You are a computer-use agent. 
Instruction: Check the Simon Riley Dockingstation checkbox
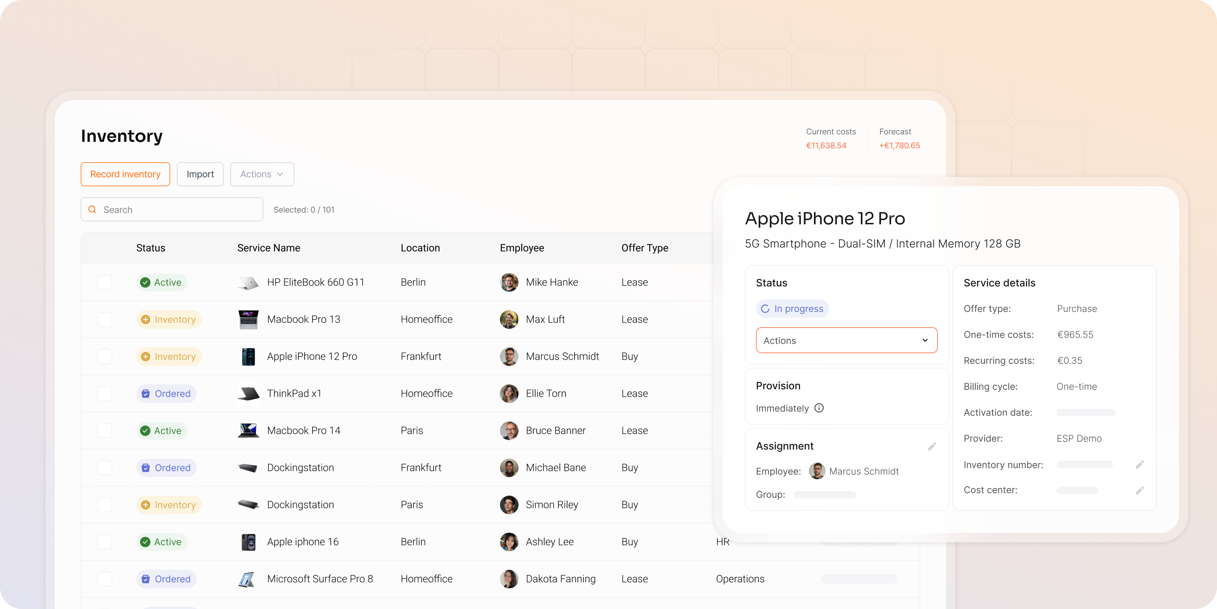coord(104,505)
